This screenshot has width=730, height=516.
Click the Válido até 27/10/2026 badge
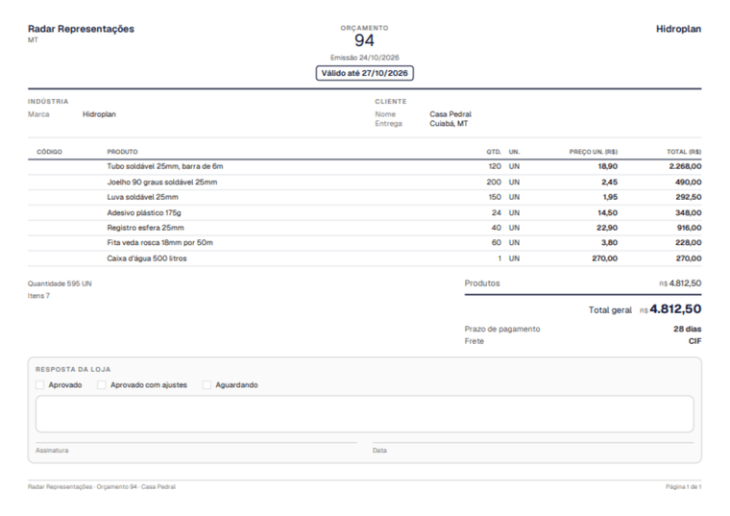pos(365,73)
